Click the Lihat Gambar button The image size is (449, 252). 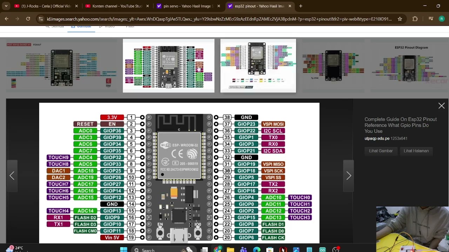point(381,151)
